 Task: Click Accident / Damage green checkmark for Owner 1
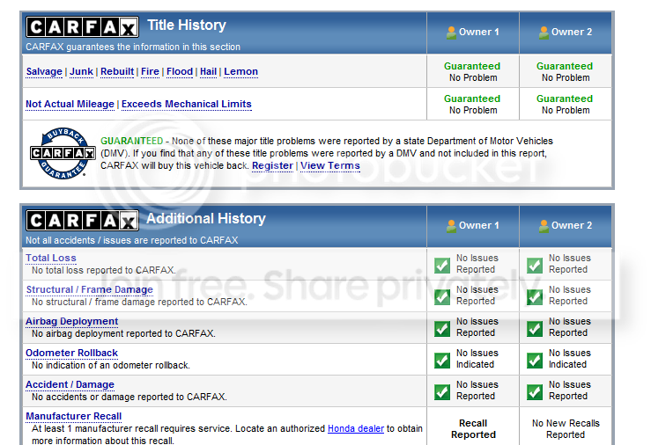point(442,391)
